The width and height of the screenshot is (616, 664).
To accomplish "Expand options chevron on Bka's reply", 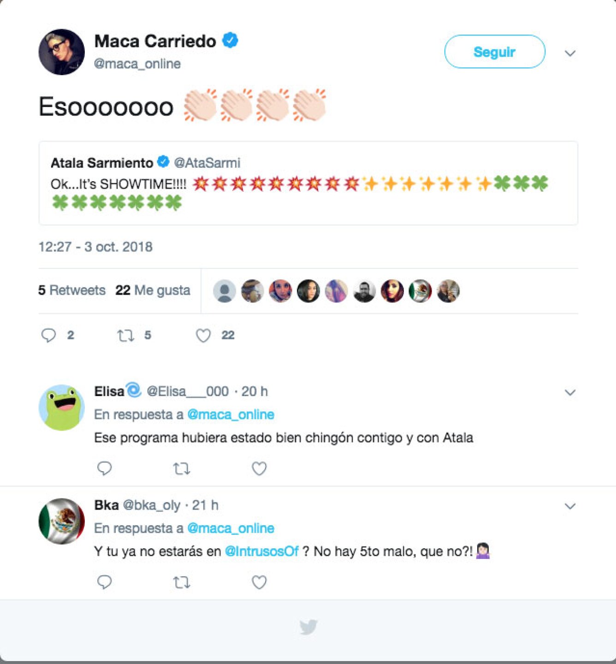I will click(x=570, y=506).
